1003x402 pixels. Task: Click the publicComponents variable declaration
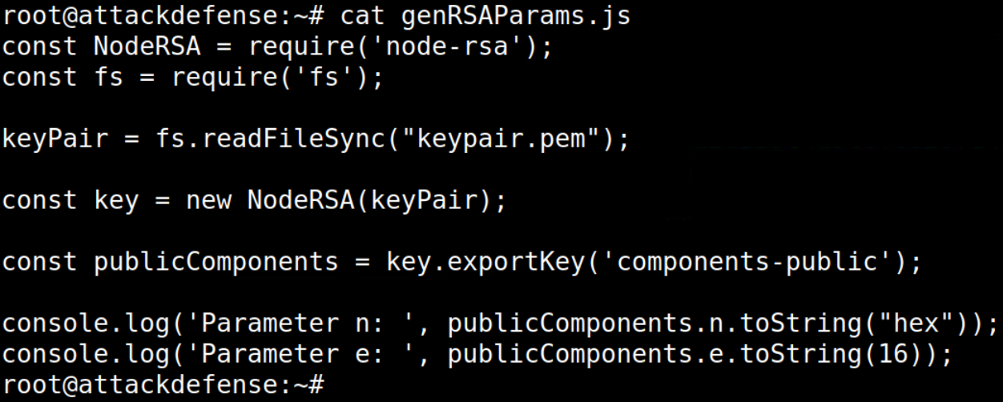coord(216,261)
